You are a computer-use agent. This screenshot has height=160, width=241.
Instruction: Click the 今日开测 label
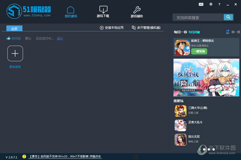[x=194, y=32]
